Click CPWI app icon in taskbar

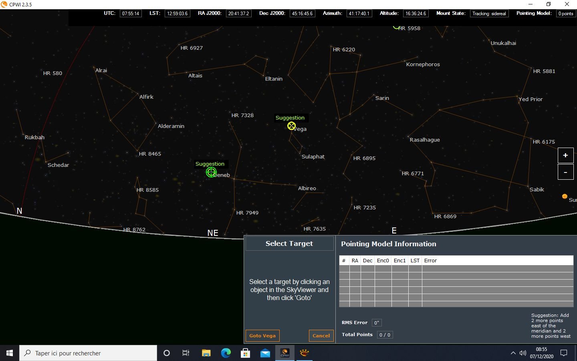(285, 353)
